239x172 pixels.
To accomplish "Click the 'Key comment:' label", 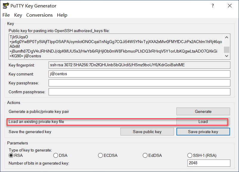I will click(x=21, y=74).
